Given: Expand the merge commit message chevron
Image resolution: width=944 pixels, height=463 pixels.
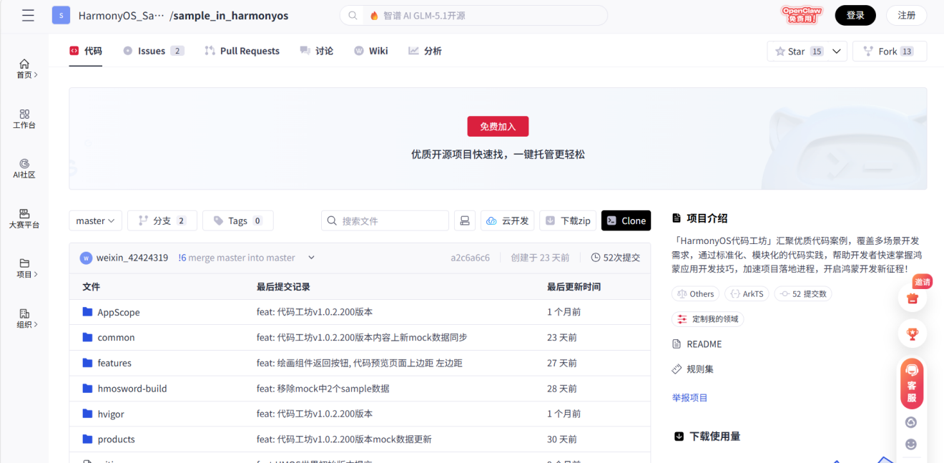Looking at the screenshot, I should point(310,257).
